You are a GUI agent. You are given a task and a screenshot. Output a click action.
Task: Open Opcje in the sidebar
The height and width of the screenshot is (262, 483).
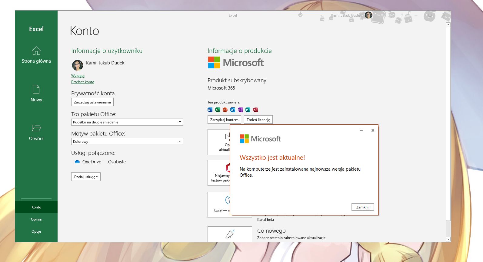point(36,231)
